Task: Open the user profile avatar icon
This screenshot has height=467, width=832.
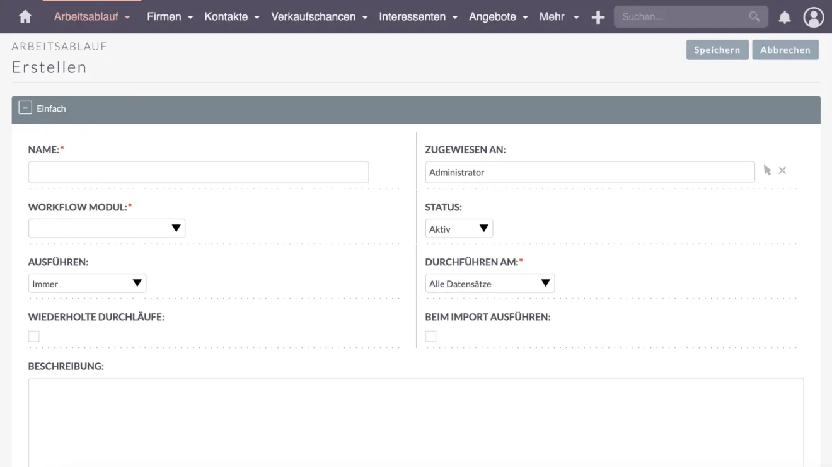Action: [x=814, y=17]
